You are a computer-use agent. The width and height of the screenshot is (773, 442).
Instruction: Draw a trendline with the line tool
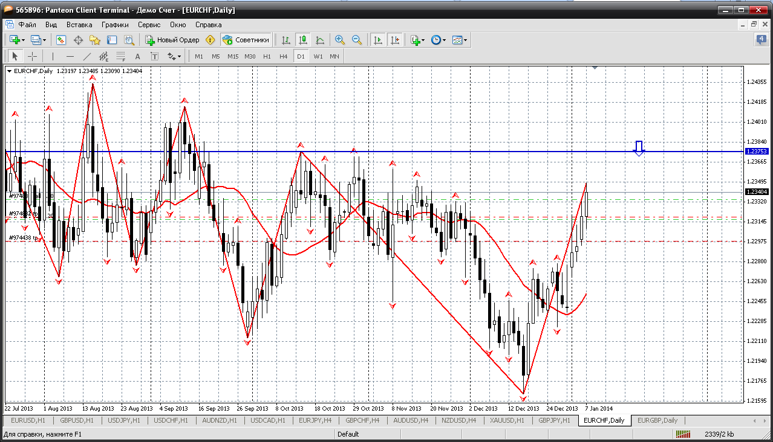click(x=86, y=56)
